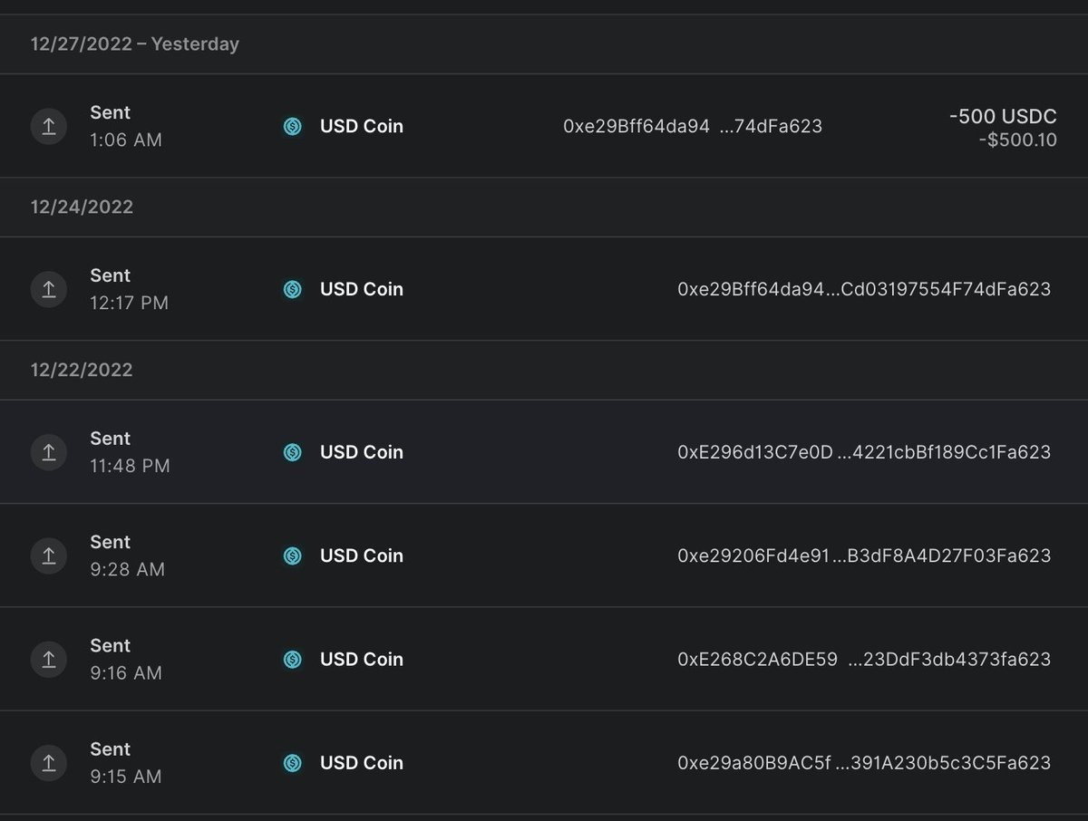Click the send arrow icon for 9:16 AM transaction

click(49, 659)
